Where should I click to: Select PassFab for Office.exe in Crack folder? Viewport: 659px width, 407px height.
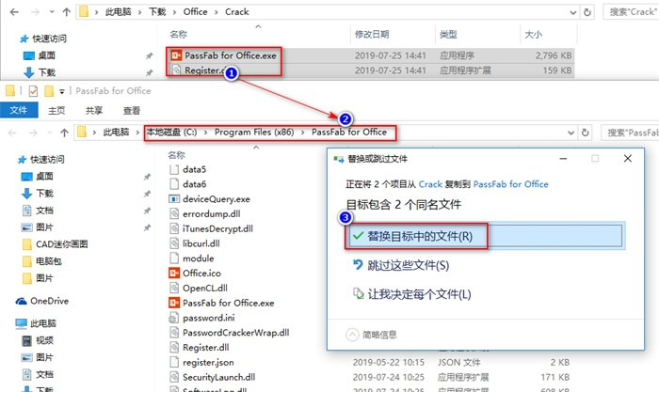coord(231,55)
